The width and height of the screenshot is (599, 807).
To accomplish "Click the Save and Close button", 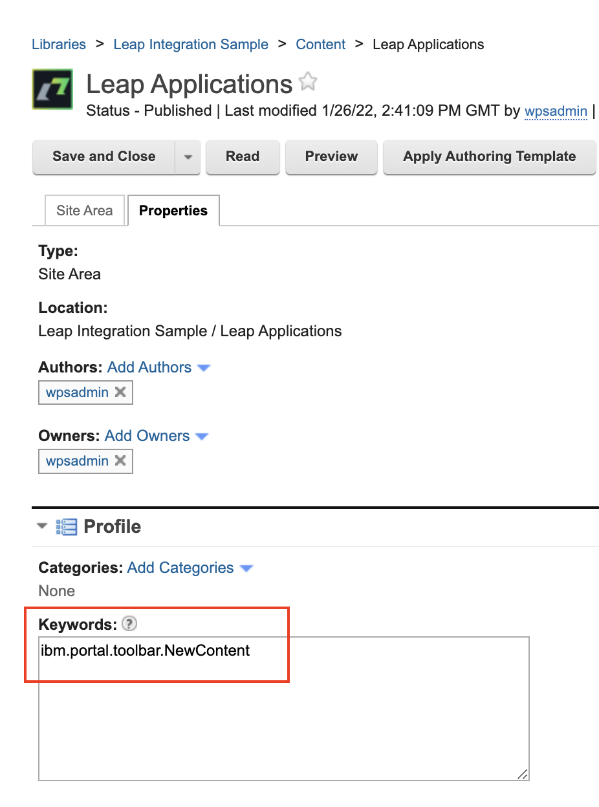I will (103, 156).
